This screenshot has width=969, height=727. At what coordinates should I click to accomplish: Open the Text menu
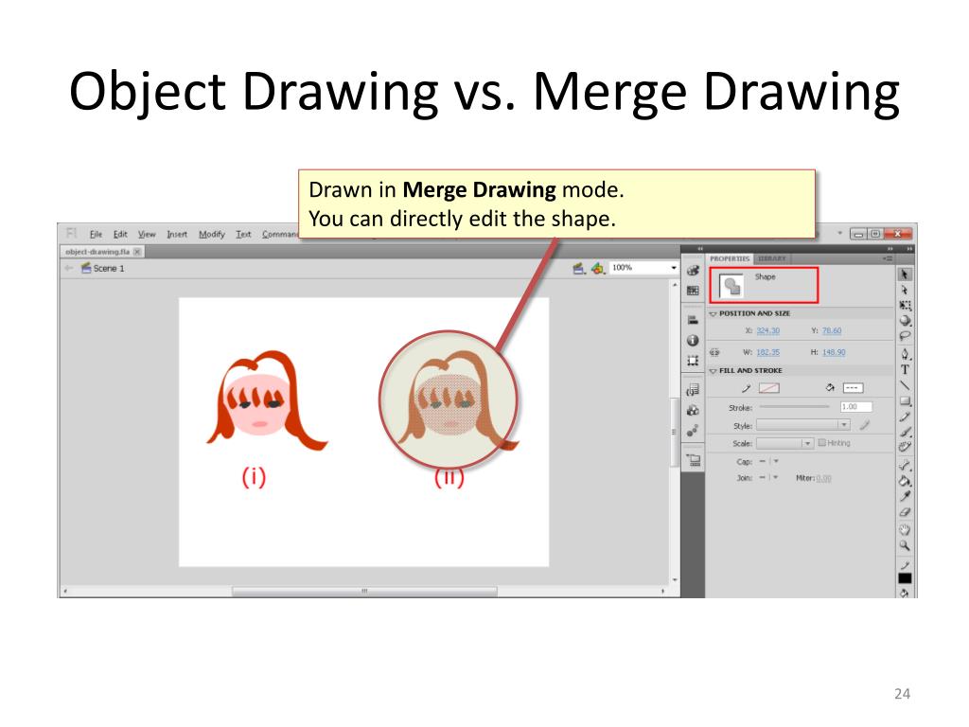tap(243, 235)
